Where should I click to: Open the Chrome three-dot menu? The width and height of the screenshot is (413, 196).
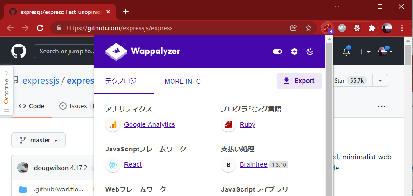(x=402, y=28)
